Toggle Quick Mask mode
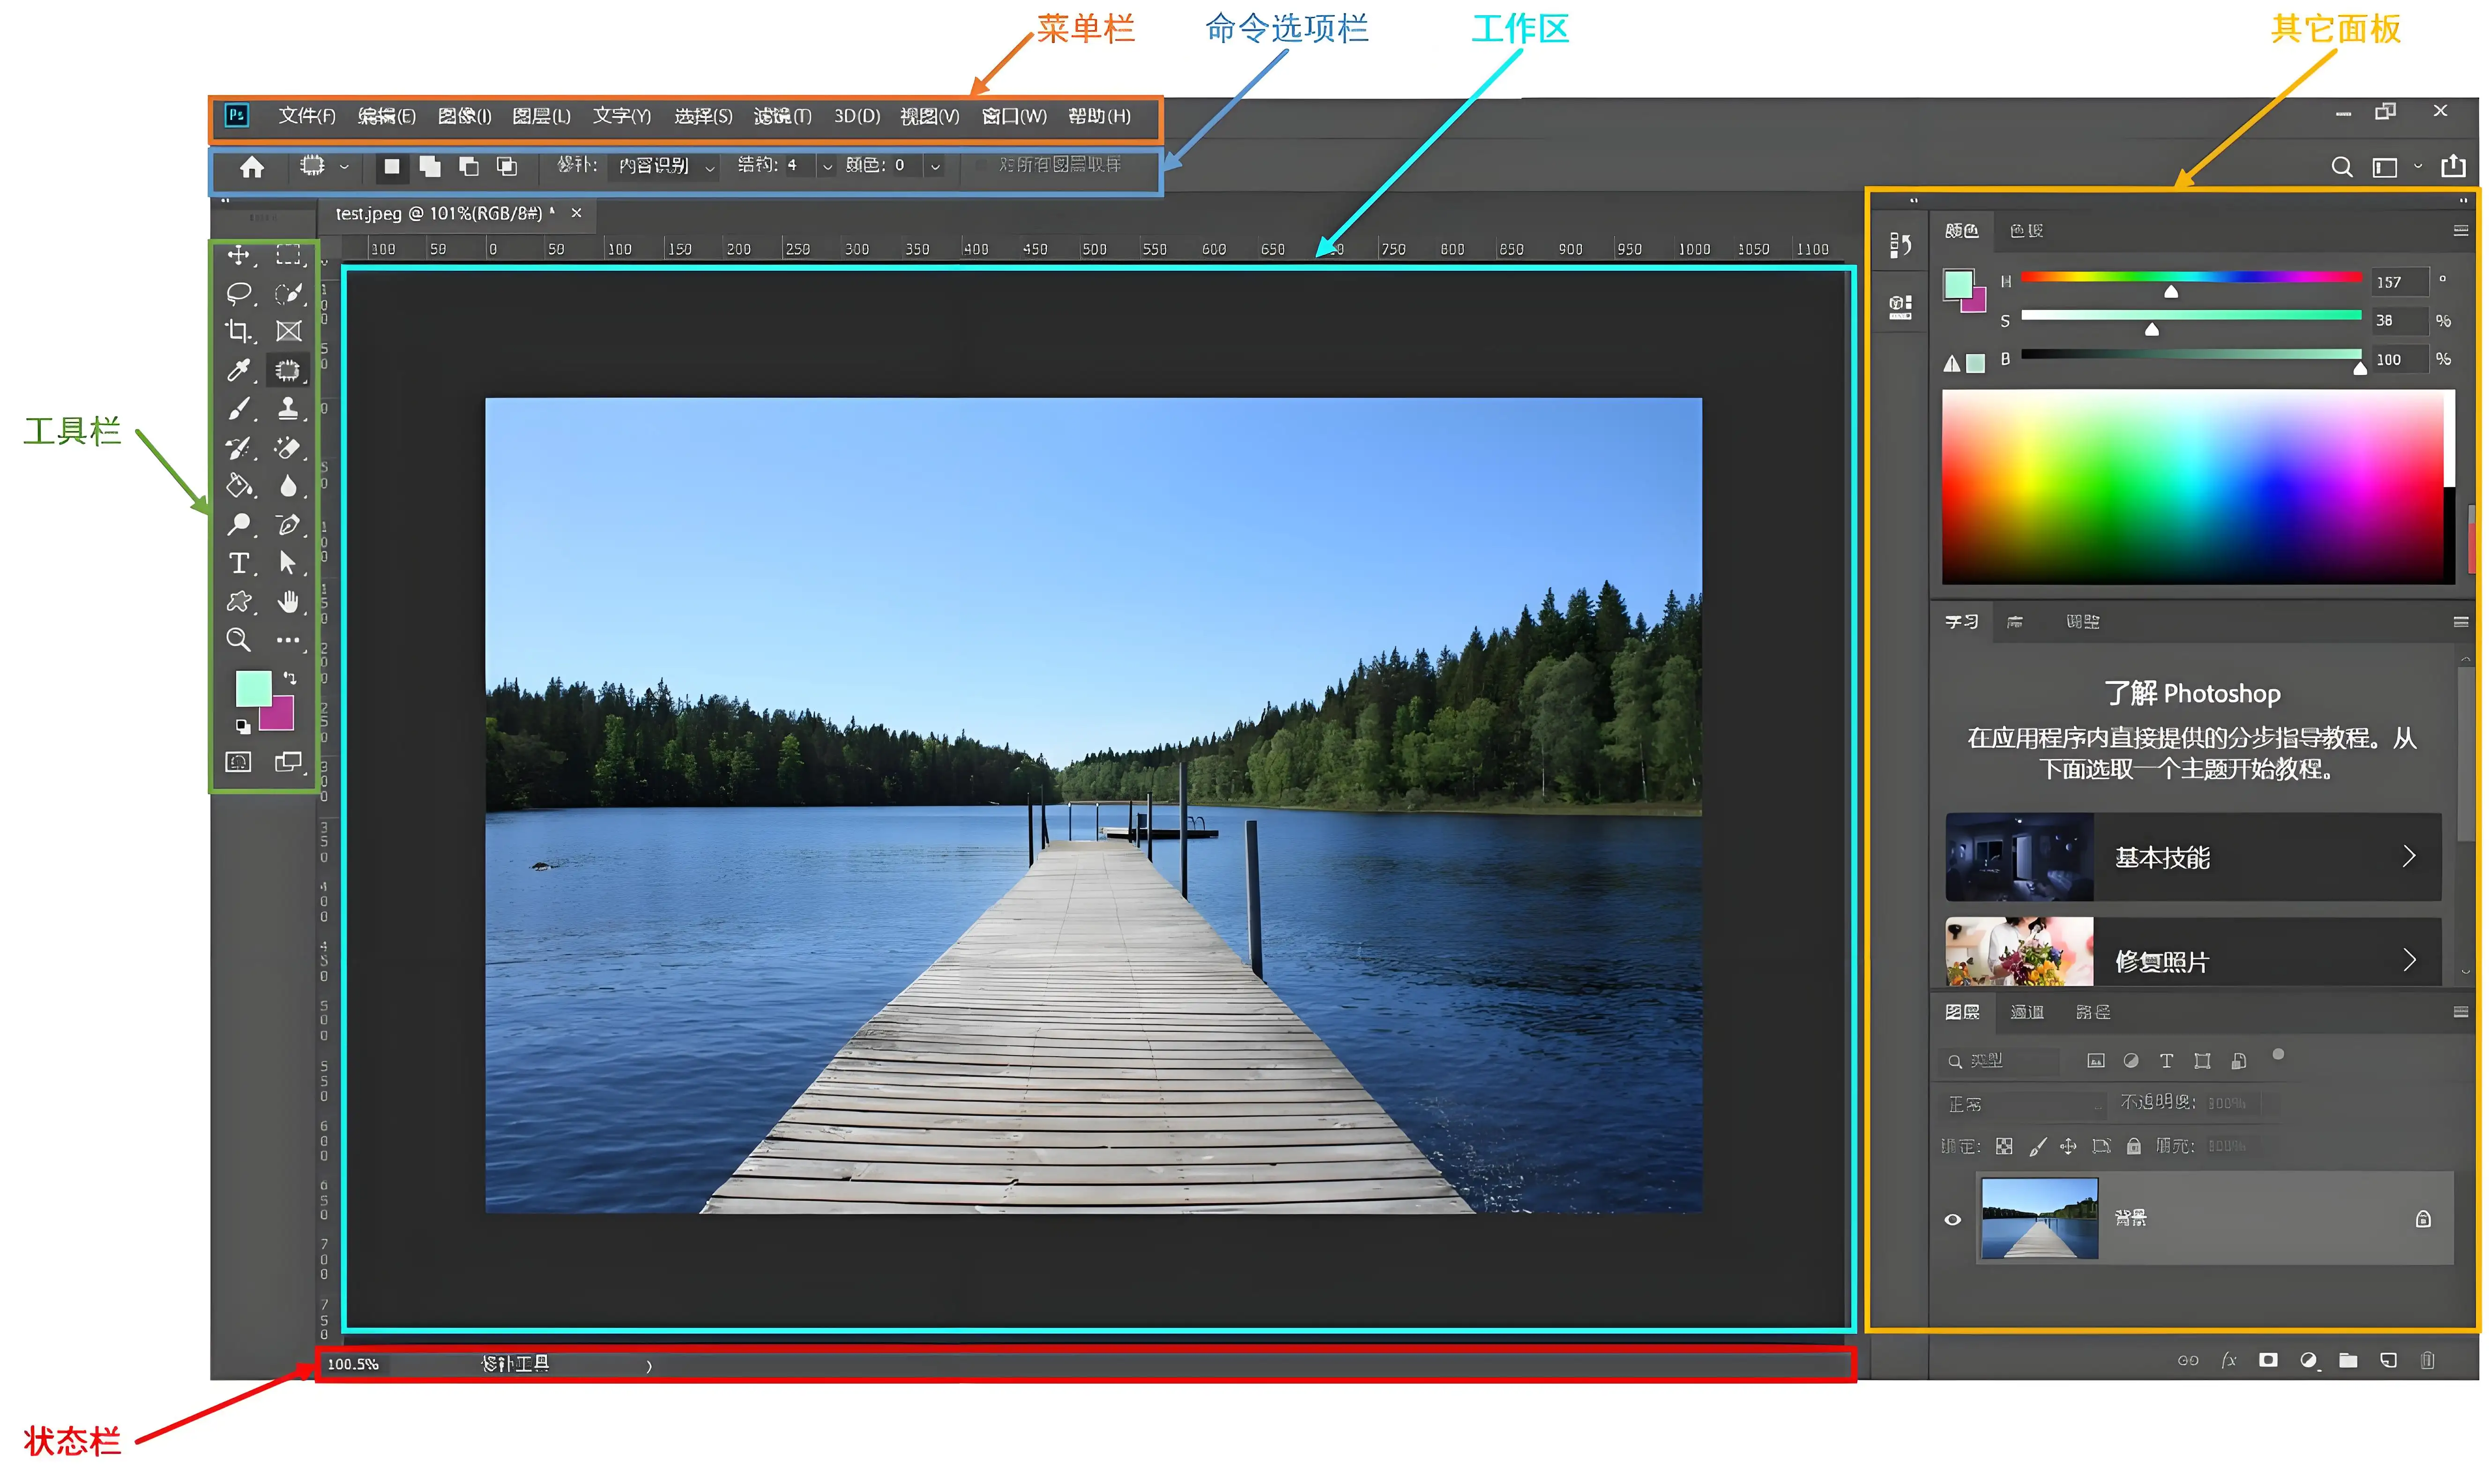The width and height of the screenshot is (2489, 1484). (238, 763)
